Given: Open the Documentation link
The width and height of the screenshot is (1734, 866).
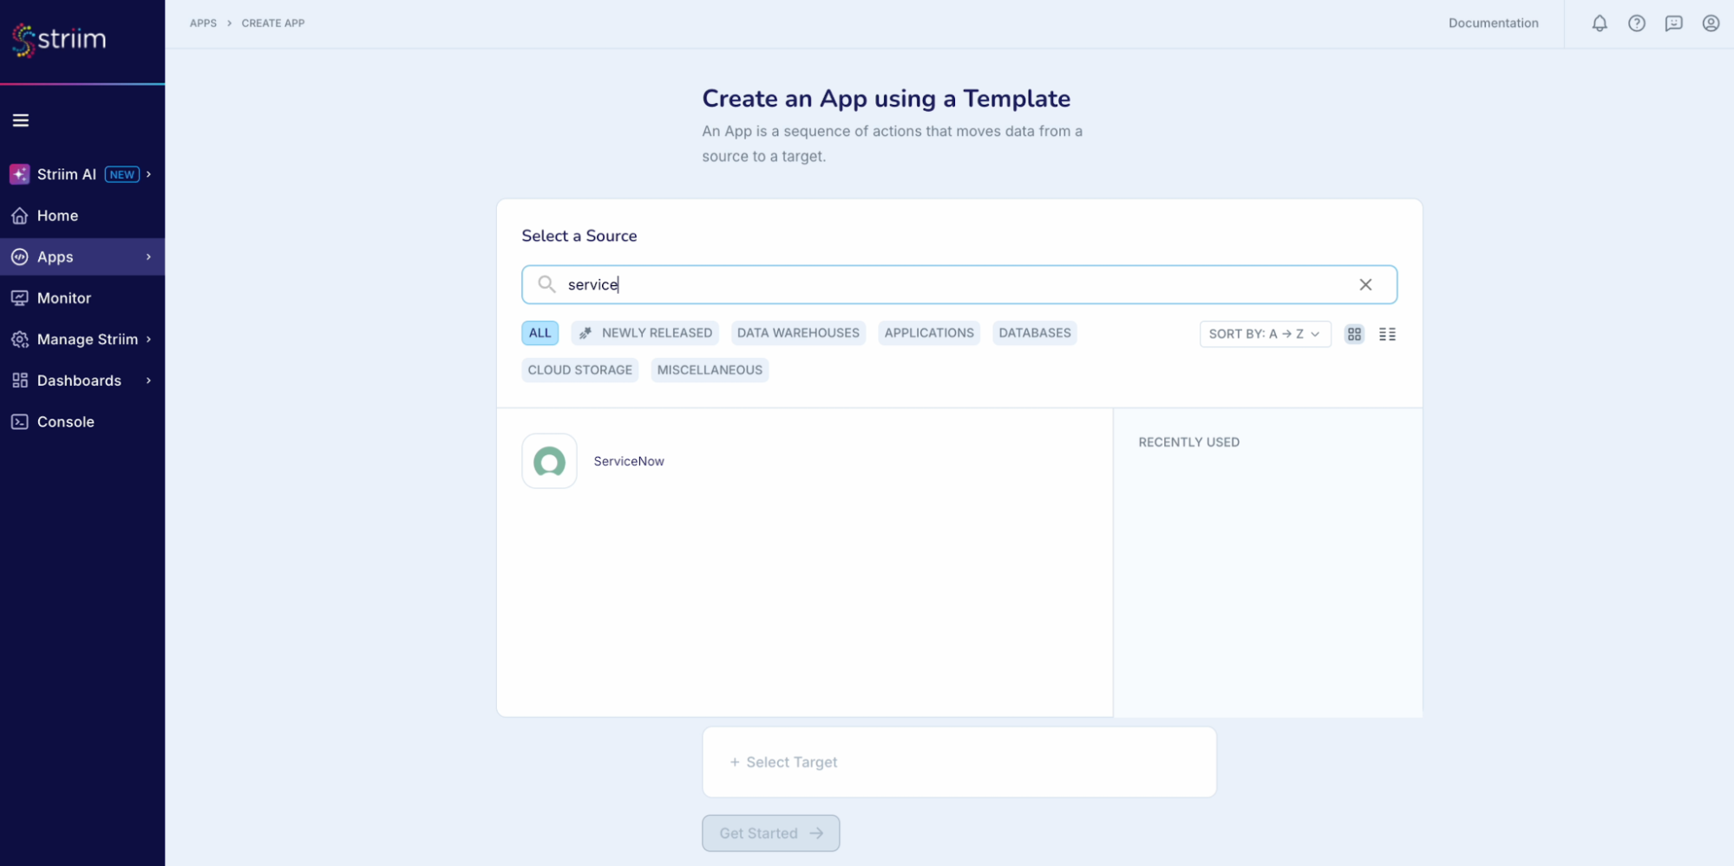Looking at the screenshot, I should click(1493, 23).
